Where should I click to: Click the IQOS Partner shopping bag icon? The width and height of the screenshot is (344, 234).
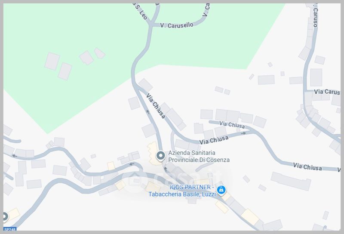point(221,190)
